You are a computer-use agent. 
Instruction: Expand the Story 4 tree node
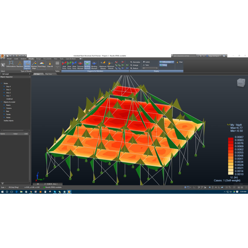click(4, 86)
